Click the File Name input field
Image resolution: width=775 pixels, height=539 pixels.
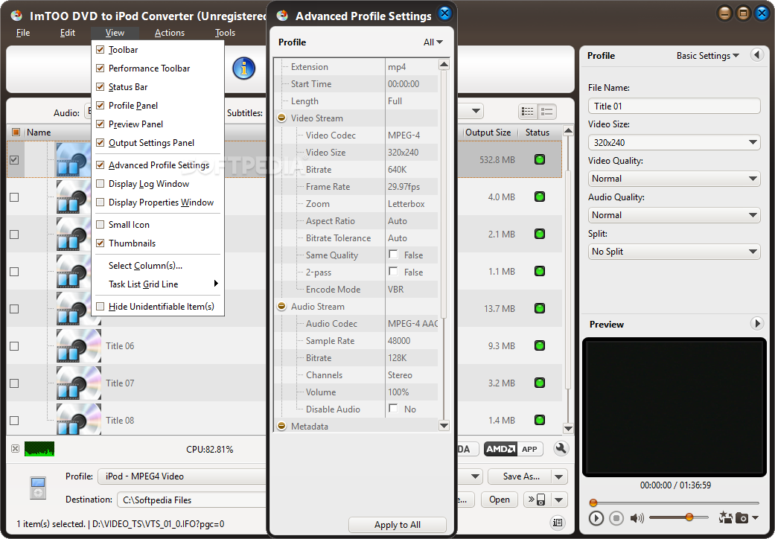pyautogui.click(x=674, y=106)
